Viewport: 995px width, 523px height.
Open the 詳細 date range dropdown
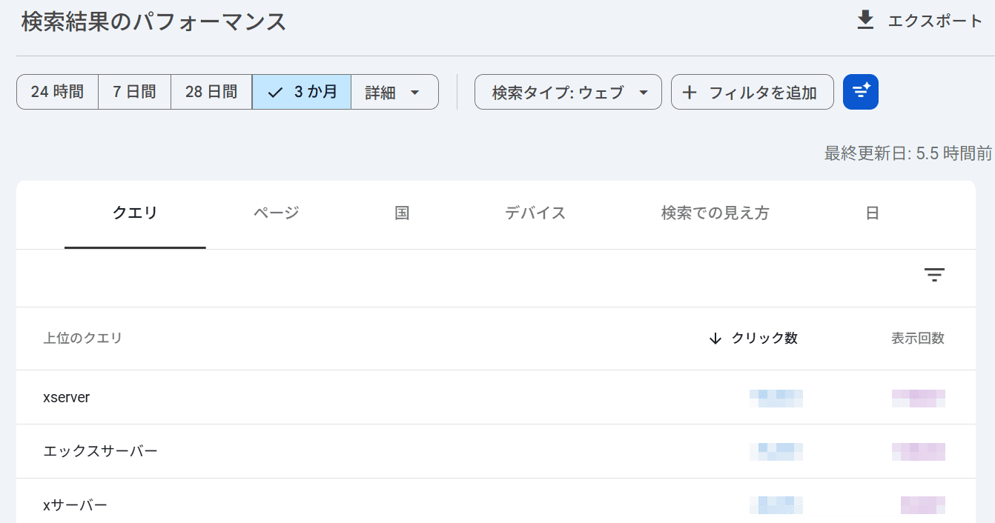tap(394, 92)
